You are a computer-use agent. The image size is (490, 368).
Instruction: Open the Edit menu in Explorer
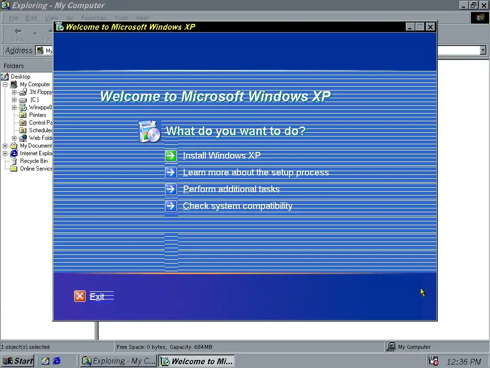[x=31, y=18]
